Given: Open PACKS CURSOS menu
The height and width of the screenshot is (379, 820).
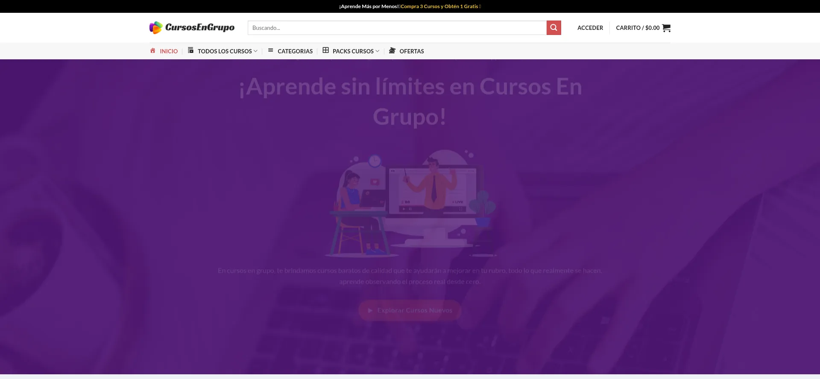Looking at the screenshot, I should pyautogui.click(x=353, y=51).
